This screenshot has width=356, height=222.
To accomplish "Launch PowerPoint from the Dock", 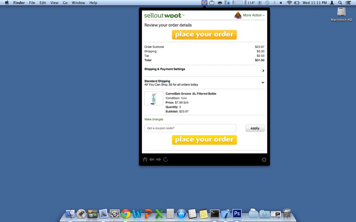I will coord(148,214).
